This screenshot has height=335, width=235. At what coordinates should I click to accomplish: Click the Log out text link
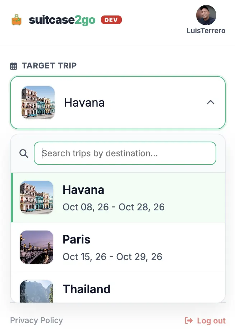tap(211, 321)
